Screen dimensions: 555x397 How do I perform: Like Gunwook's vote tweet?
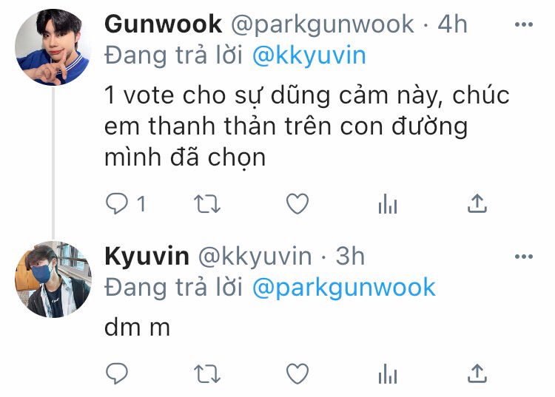[297, 203]
